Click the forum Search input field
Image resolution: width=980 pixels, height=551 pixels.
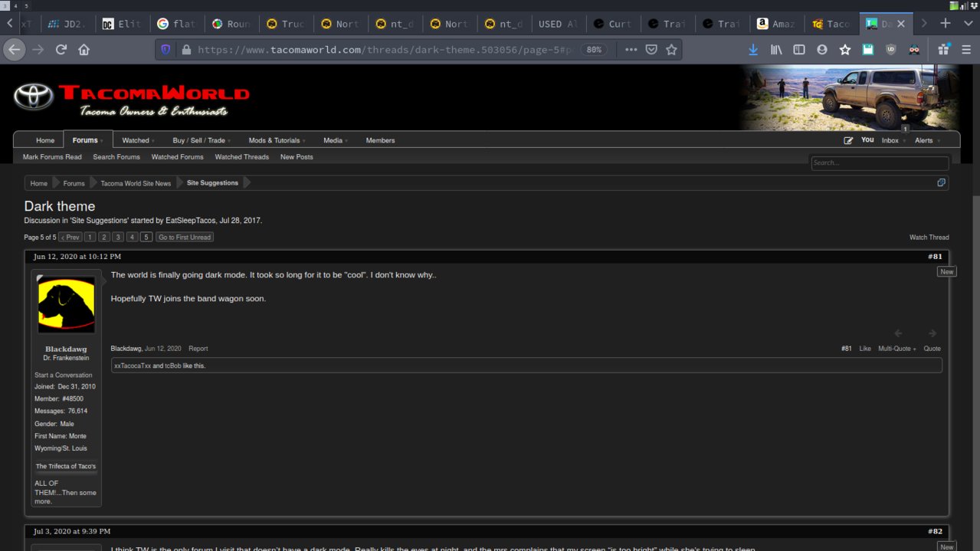pos(880,162)
